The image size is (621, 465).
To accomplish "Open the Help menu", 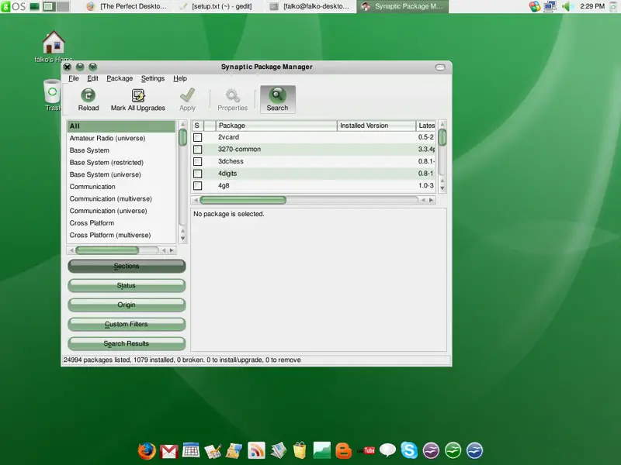I will point(180,78).
